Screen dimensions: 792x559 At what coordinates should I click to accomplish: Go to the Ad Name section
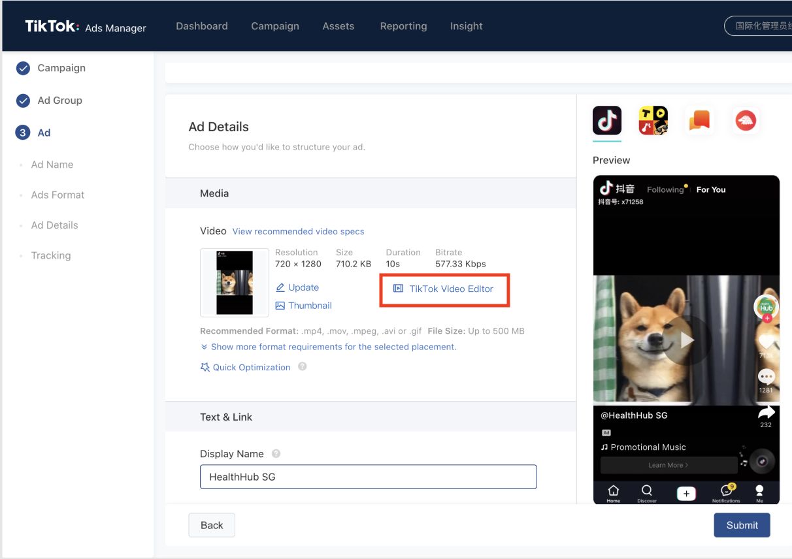pyautogui.click(x=52, y=165)
